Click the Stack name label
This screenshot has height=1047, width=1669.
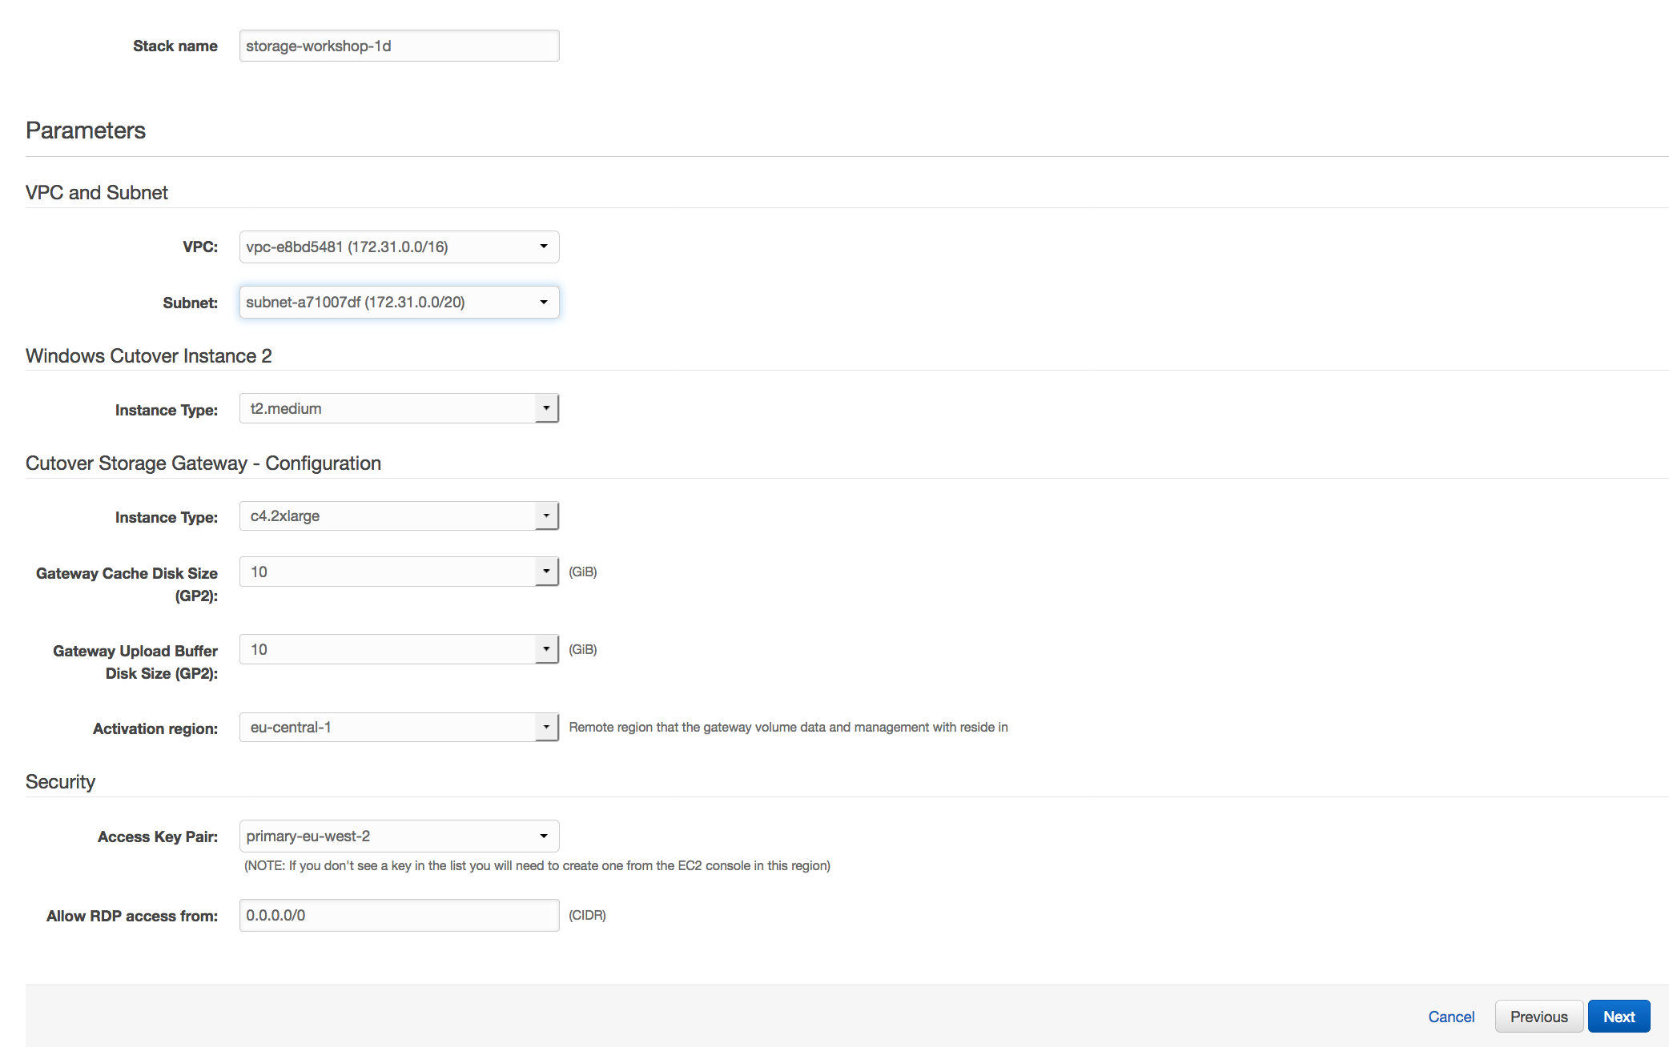(175, 46)
